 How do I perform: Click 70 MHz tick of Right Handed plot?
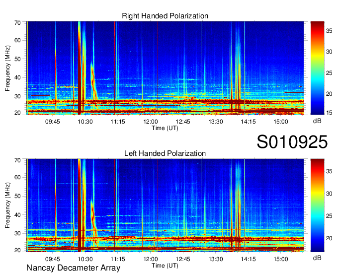click(17, 23)
